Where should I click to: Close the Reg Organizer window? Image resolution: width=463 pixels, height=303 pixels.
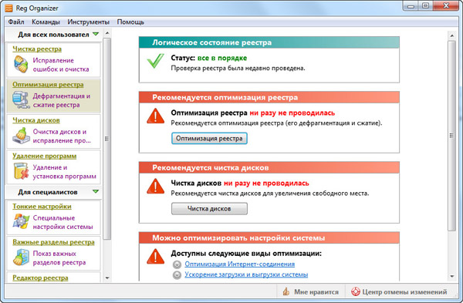click(x=446, y=6)
